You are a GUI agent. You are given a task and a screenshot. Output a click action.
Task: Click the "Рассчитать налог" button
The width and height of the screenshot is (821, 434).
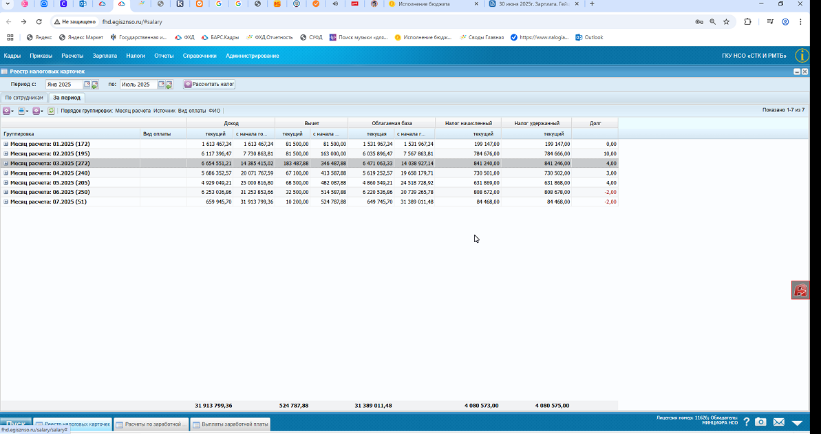point(209,85)
